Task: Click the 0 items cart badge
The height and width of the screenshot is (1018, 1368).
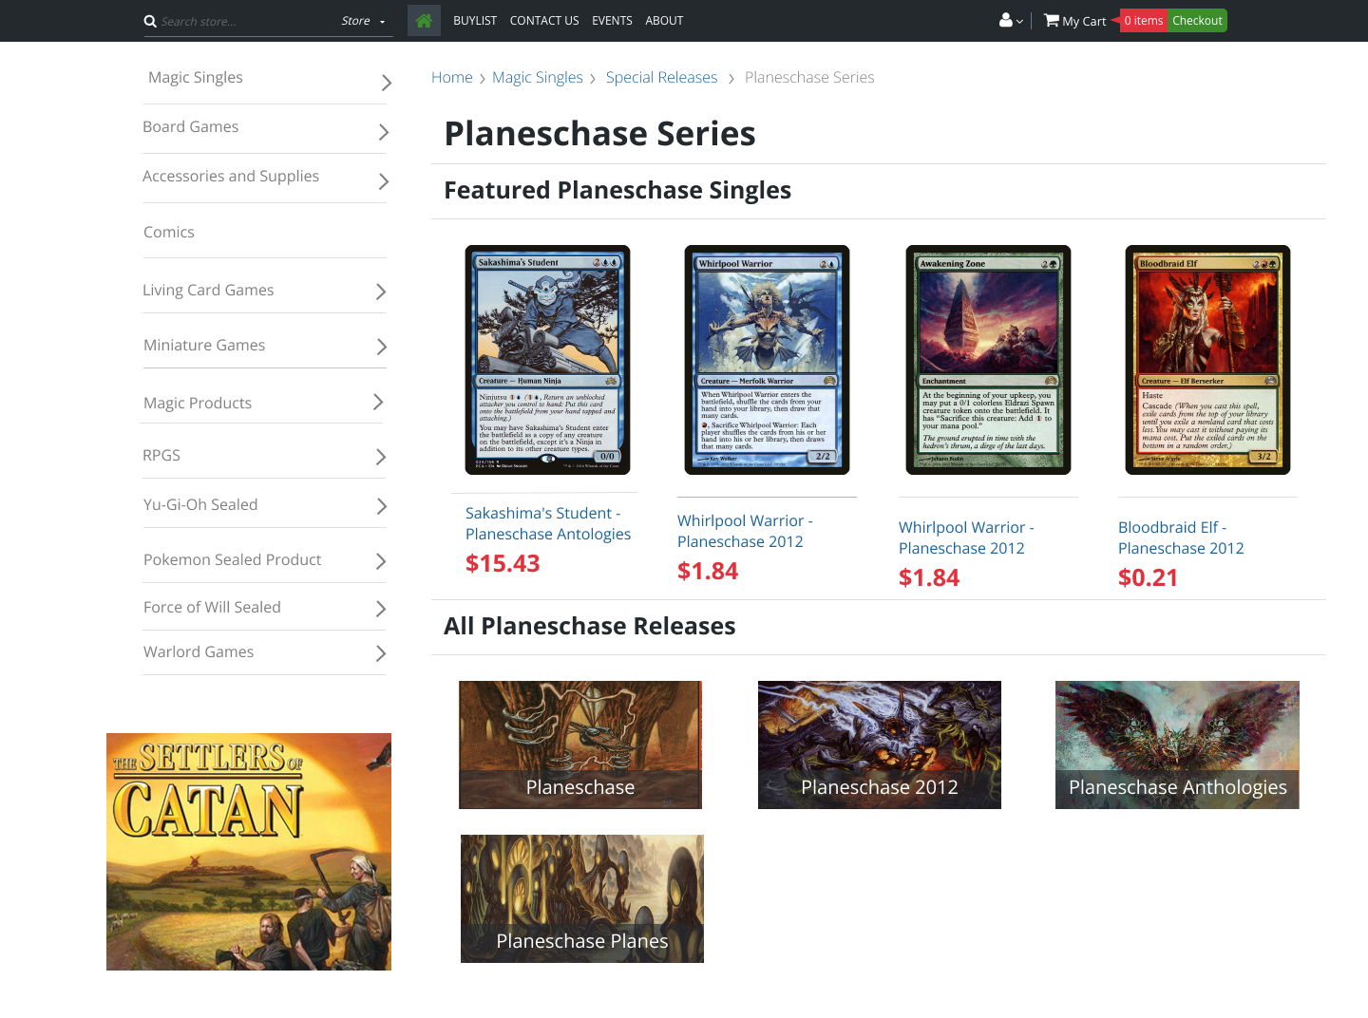Action: pos(1143,21)
